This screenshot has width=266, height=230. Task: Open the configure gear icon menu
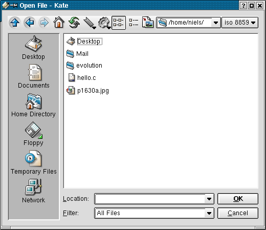coord(104,23)
